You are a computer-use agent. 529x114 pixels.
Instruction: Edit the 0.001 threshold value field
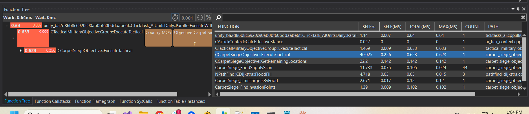(187, 18)
